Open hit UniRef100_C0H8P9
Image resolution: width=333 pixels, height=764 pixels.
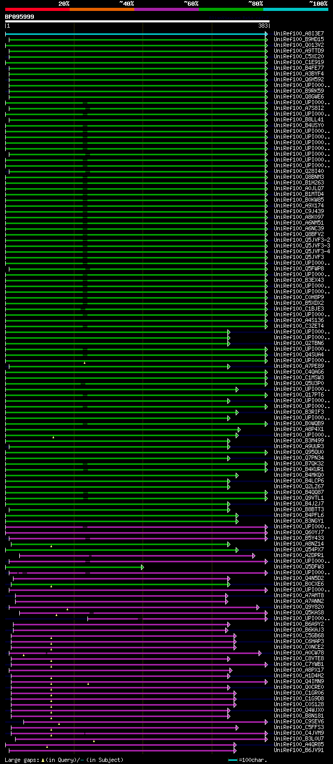coord(299,297)
